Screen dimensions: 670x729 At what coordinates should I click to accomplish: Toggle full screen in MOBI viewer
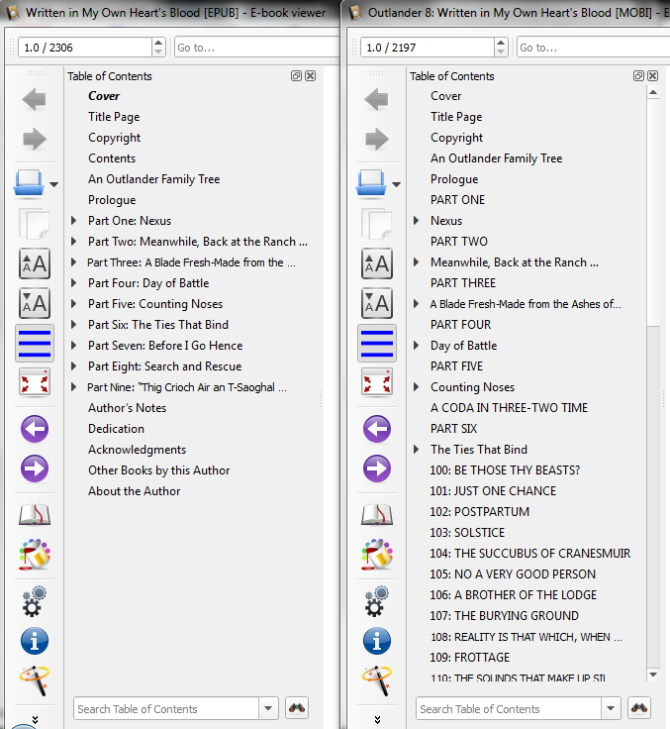[x=377, y=382]
